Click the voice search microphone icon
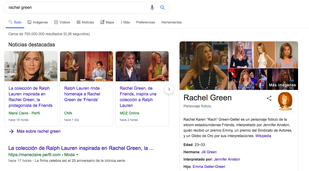The height and width of the screenshot is (171, 309). [152, 8]
